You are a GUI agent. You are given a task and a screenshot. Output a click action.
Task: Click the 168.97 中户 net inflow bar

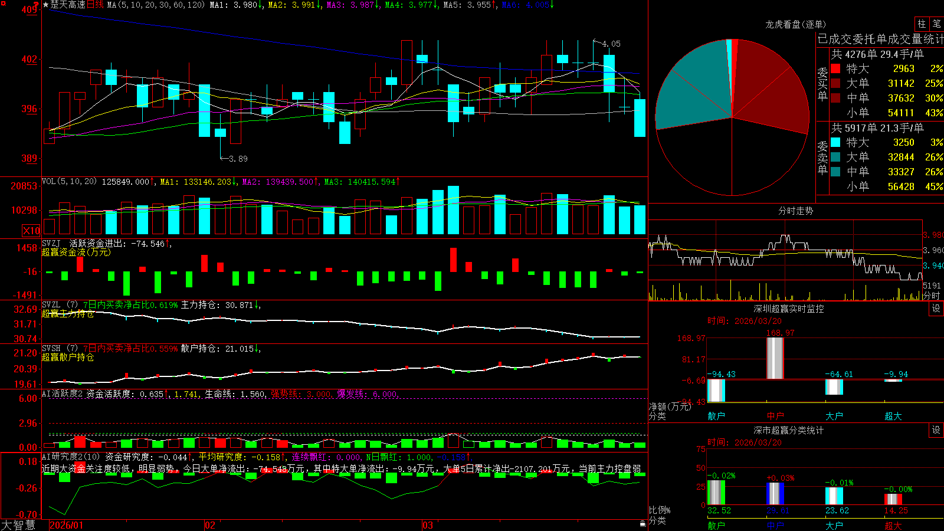click(x=775, y=358)
